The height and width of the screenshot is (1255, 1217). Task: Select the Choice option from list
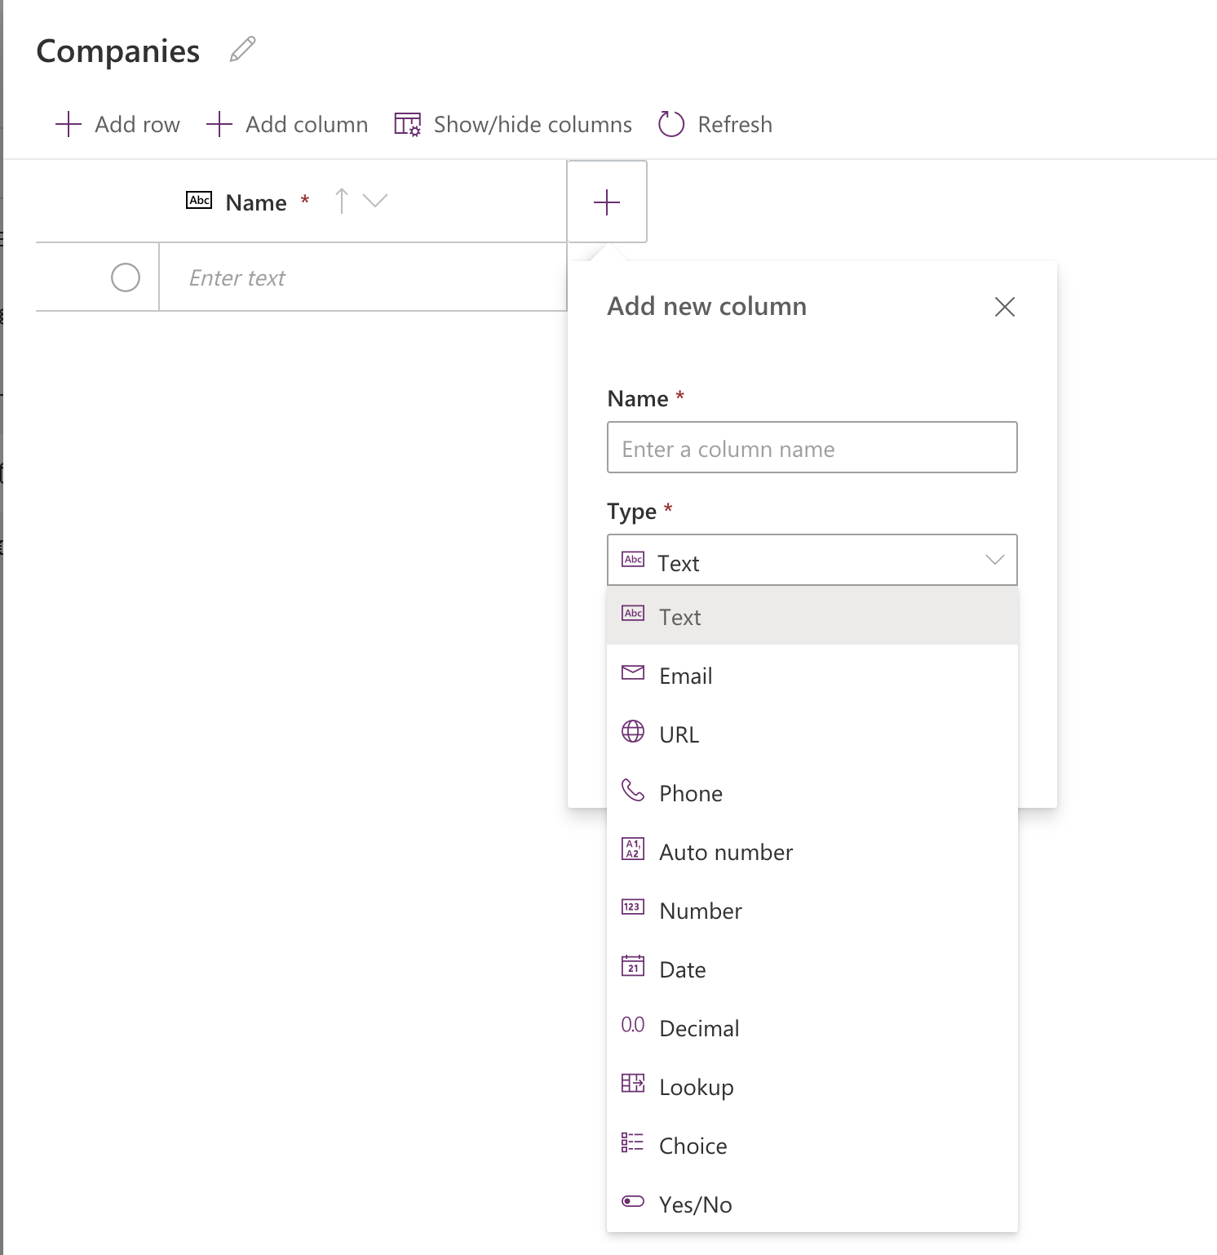pos(692,1144)
